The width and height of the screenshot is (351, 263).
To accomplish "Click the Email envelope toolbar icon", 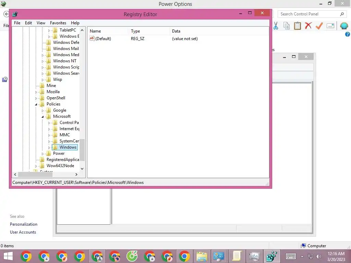I will (330, 26).
